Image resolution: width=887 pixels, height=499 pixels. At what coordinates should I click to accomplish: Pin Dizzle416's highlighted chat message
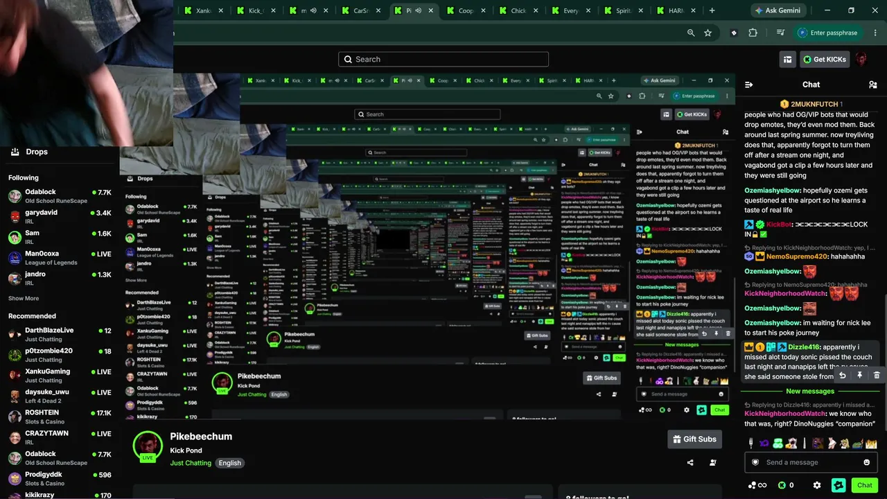pos(859,376)
